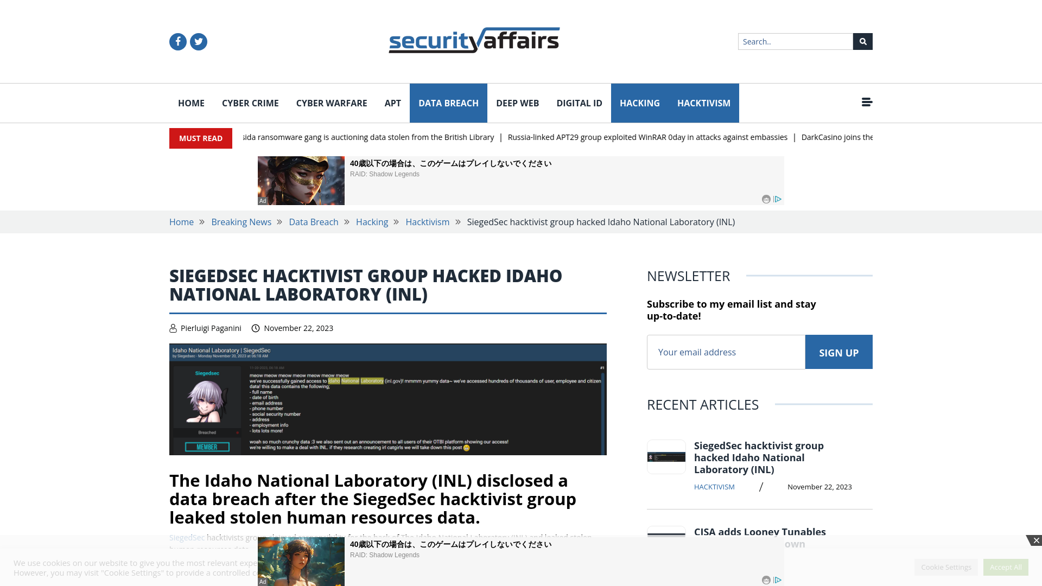Open the DATA BREACH section
Viewport: 1042px width, 586px height.
pos(448,103)
